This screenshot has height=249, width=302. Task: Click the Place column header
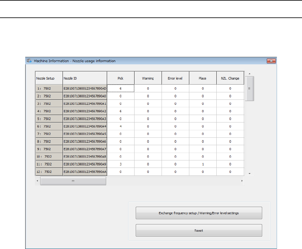coord(203,78)
